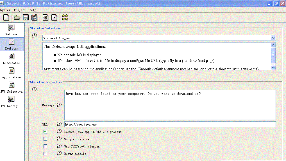Click the help icon next to Message
Viewport: 286px width, 161px height.
pyautogui.click(x=59, y=105)
